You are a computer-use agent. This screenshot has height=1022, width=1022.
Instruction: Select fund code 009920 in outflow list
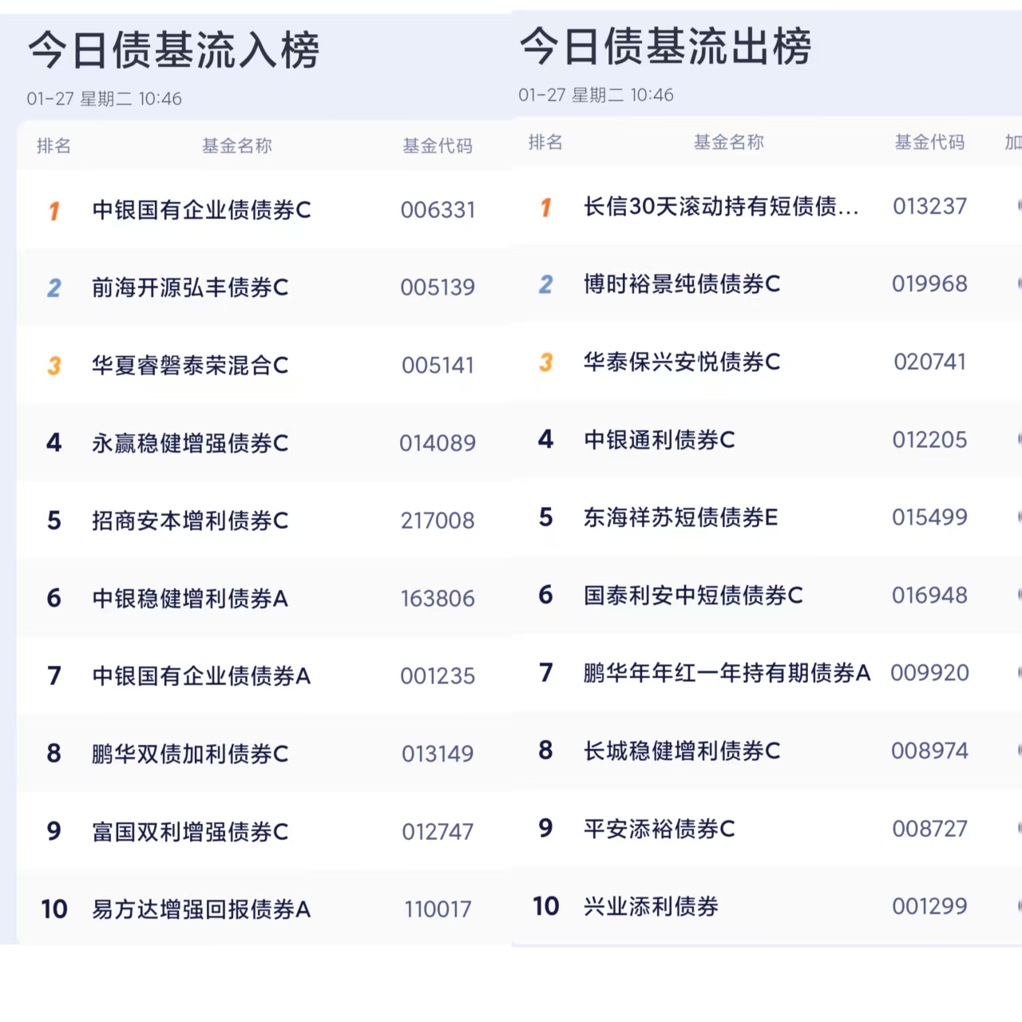pos(929,673)
